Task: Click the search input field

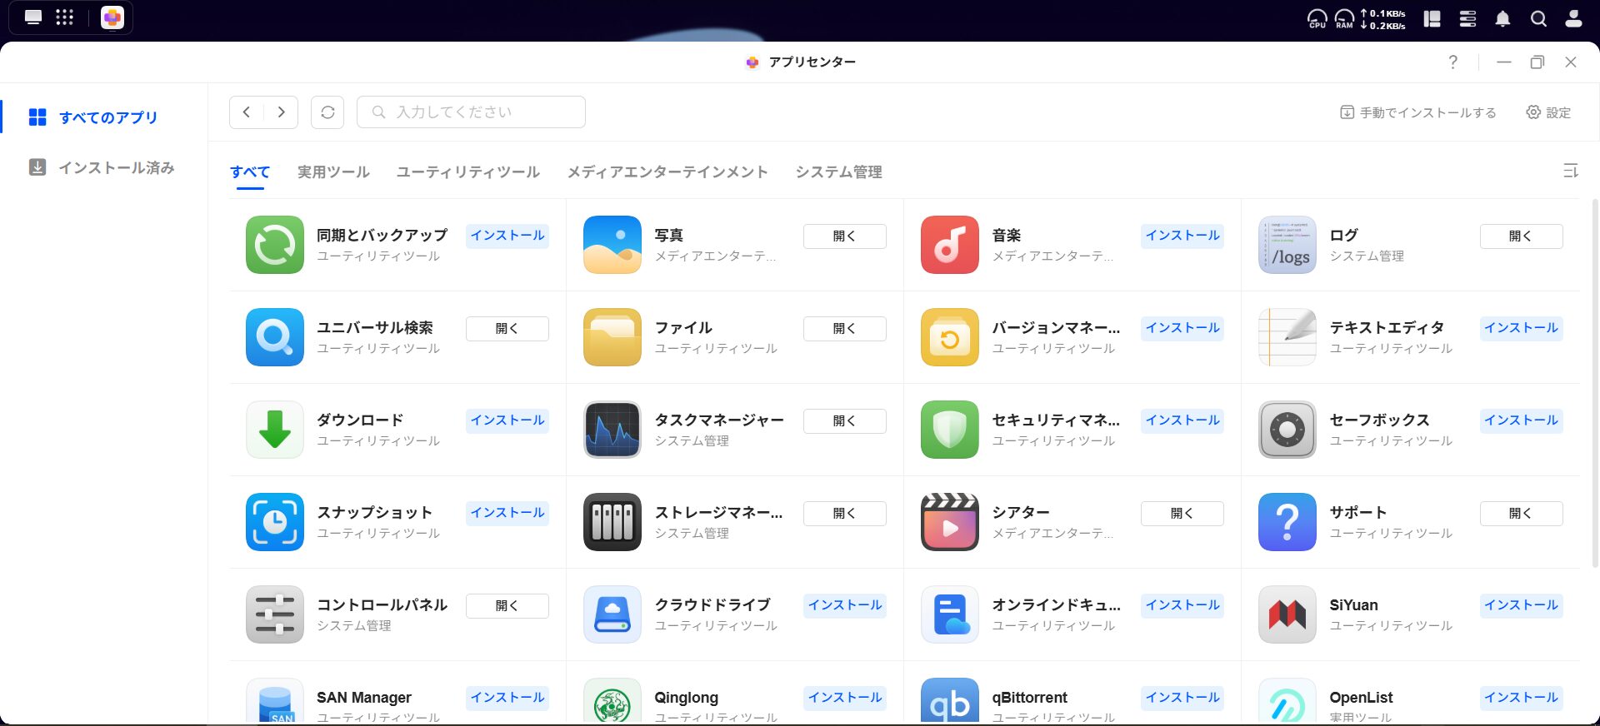Action: click(471, 112)
